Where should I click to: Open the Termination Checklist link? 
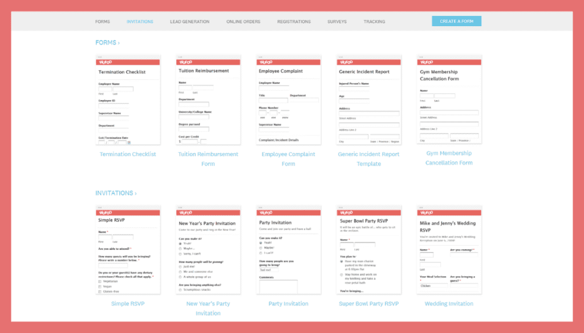coord(128,154)
